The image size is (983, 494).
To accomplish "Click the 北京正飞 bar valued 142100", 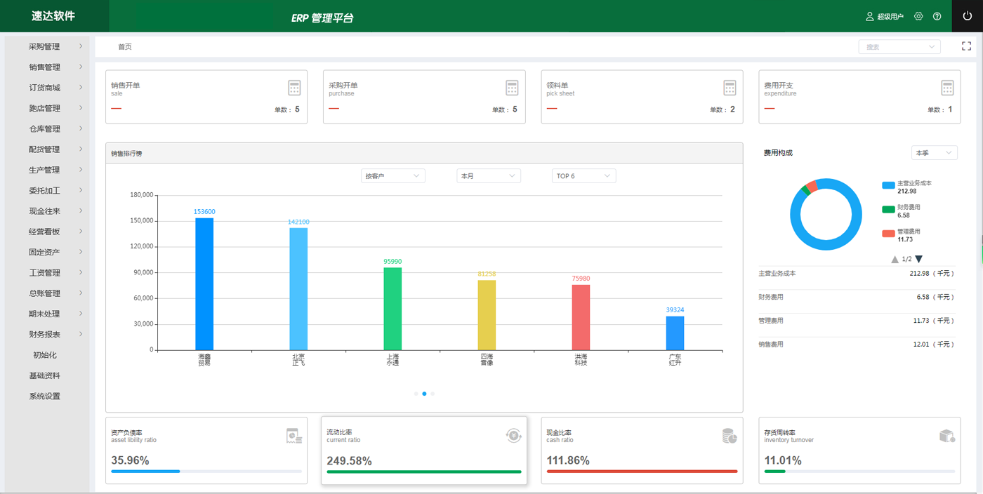I will pyautogui.click(x=298, y=289).
